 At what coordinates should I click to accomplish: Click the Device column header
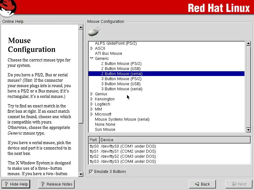click(175, 140)
